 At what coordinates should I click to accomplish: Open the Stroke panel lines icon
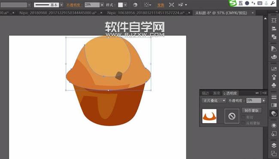[274, 97]
